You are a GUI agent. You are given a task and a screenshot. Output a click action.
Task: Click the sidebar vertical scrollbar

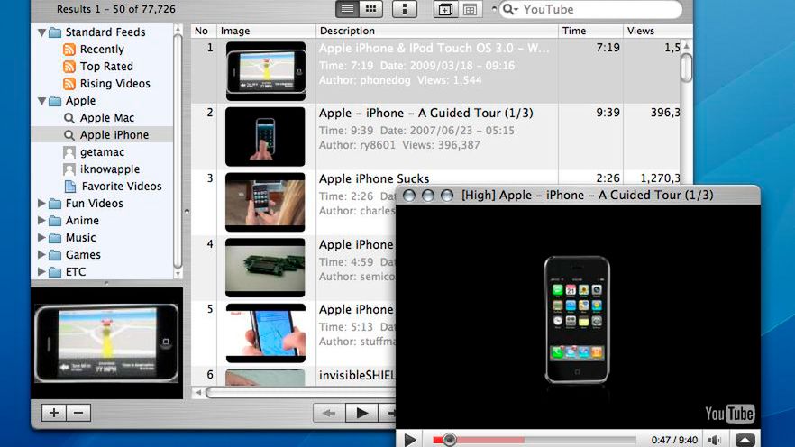point(178,151)
